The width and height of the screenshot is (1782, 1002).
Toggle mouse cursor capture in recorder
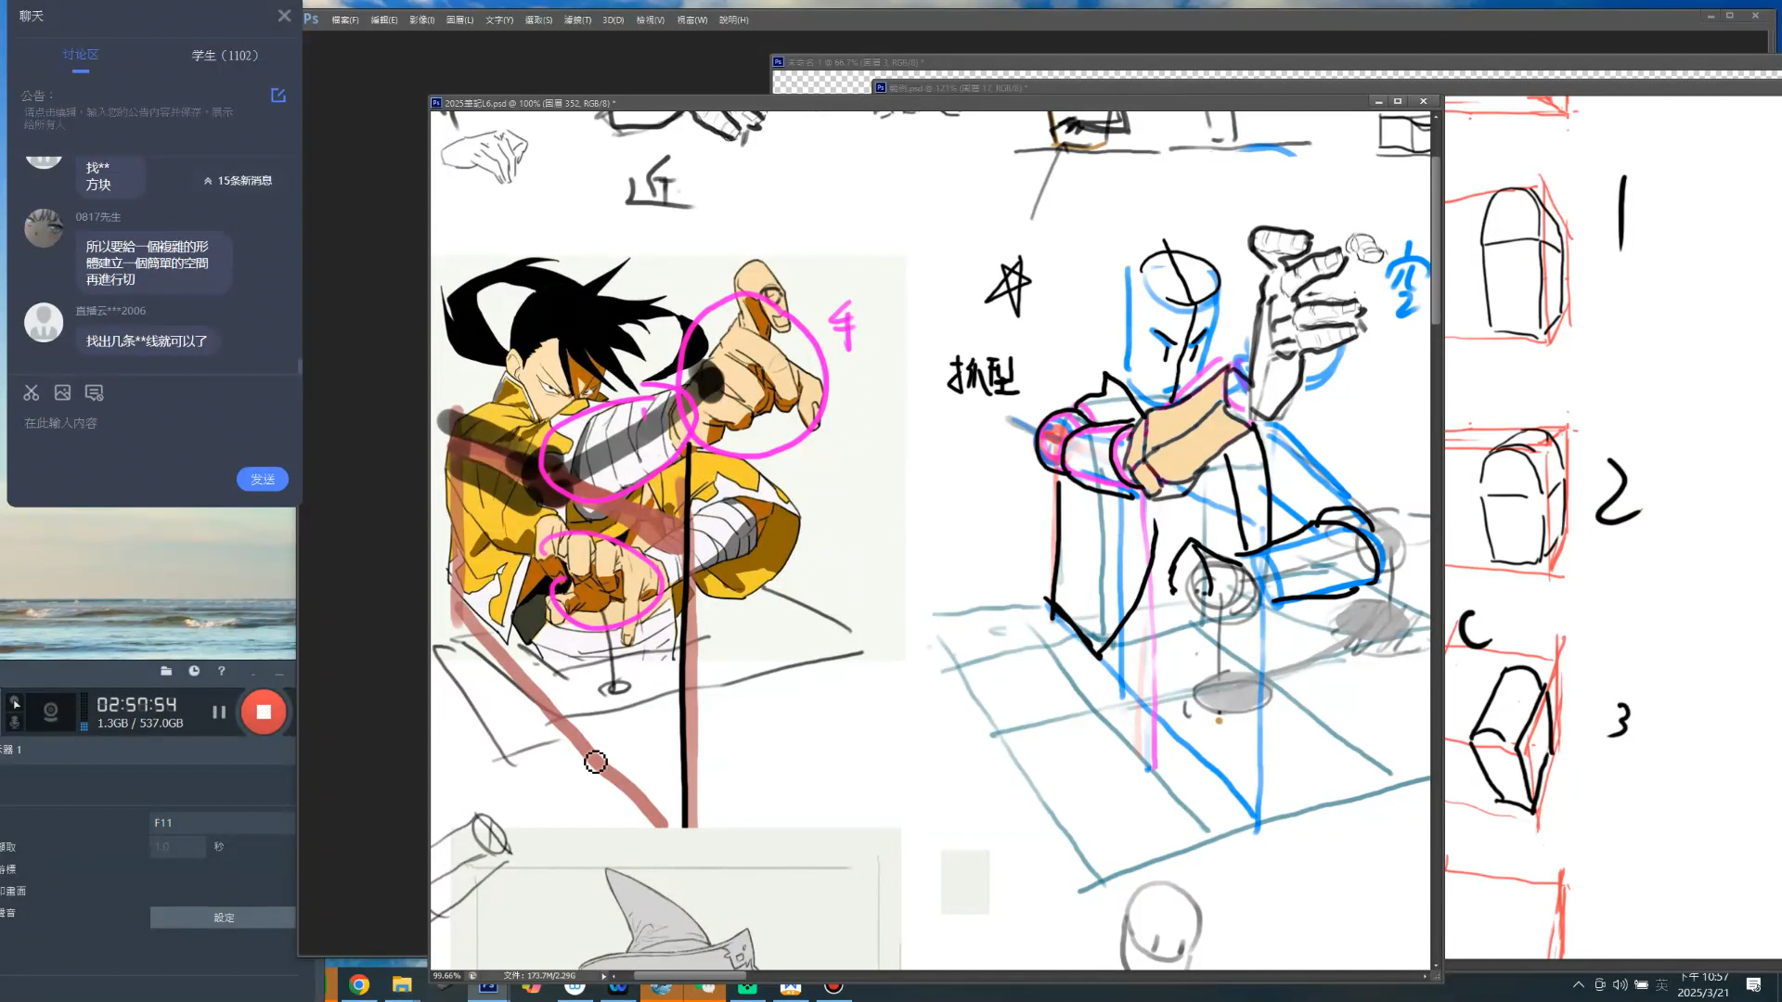pyautogui.click(x=14, y=702)
